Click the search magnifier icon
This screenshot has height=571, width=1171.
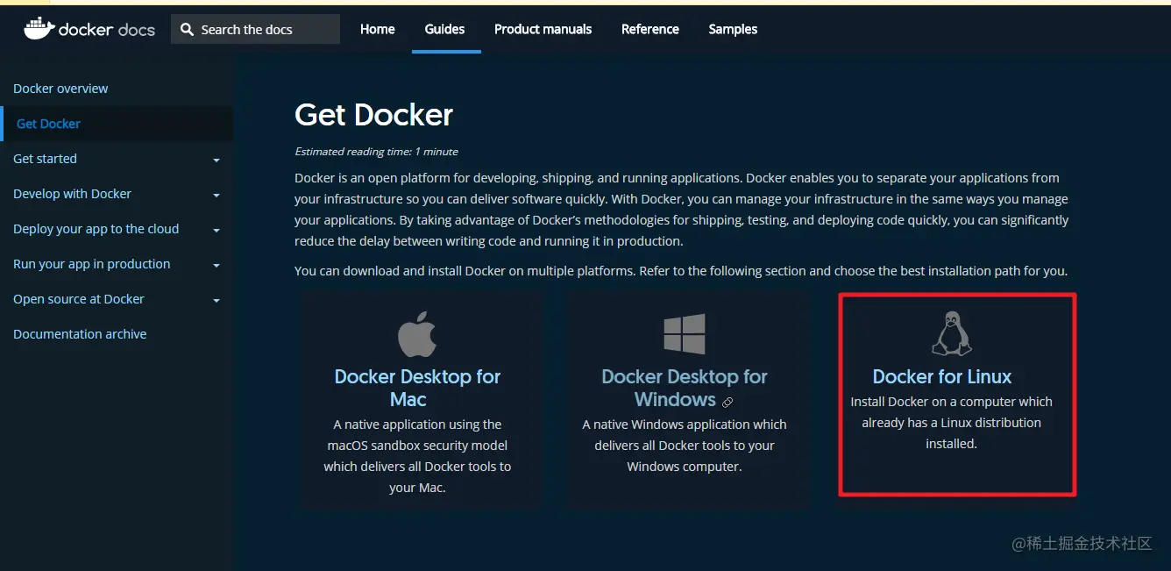[x=187, y=29]
